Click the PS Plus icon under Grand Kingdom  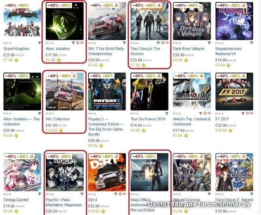click(16, 60)
